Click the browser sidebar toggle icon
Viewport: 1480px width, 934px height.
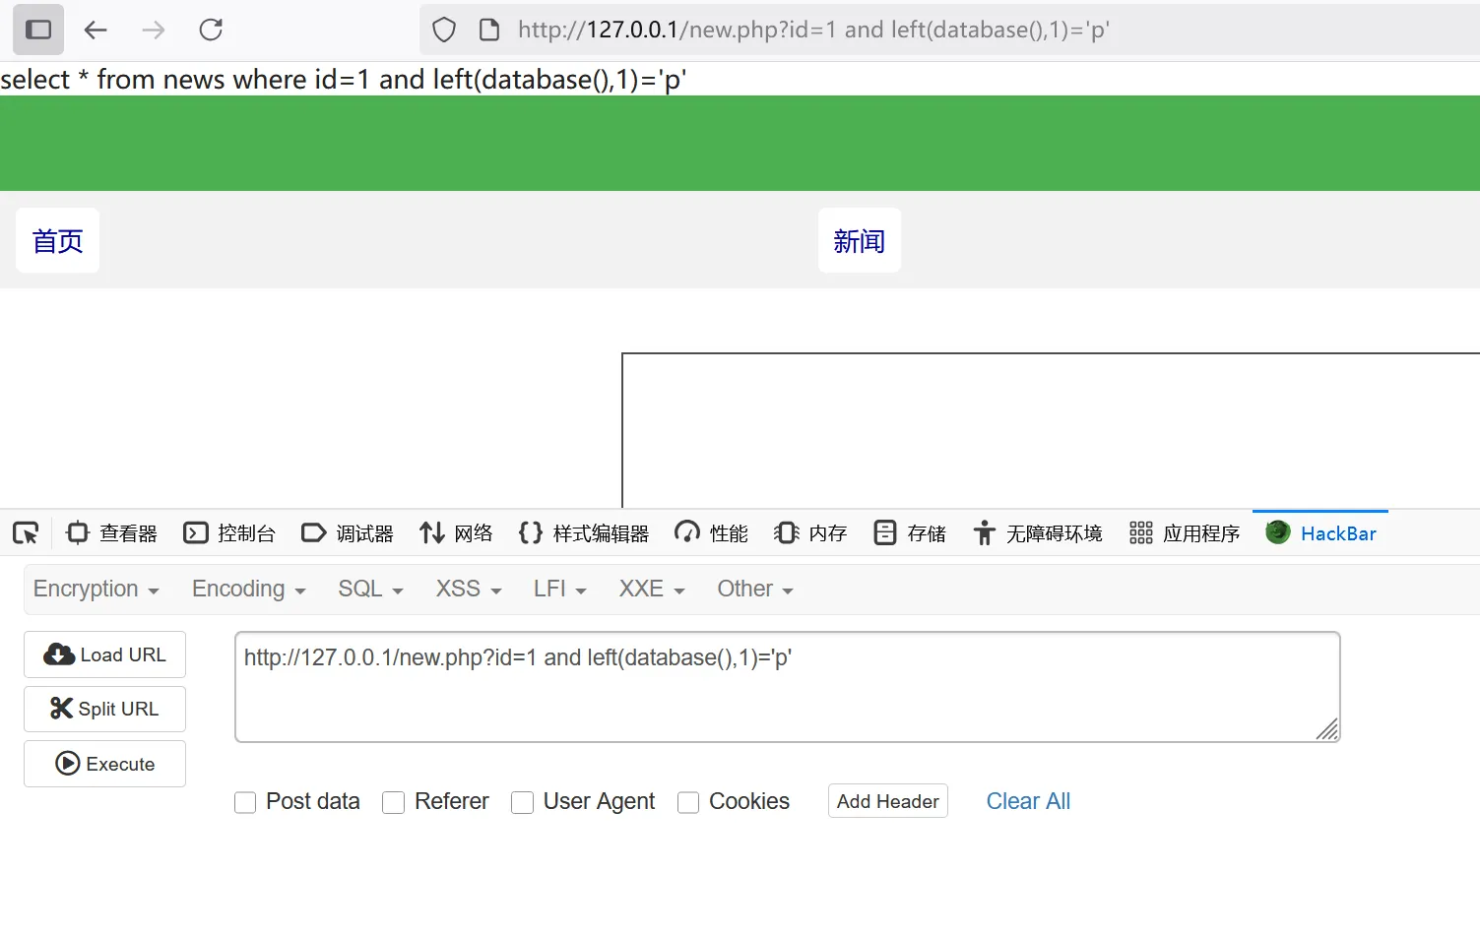click(x=38, y=30)
